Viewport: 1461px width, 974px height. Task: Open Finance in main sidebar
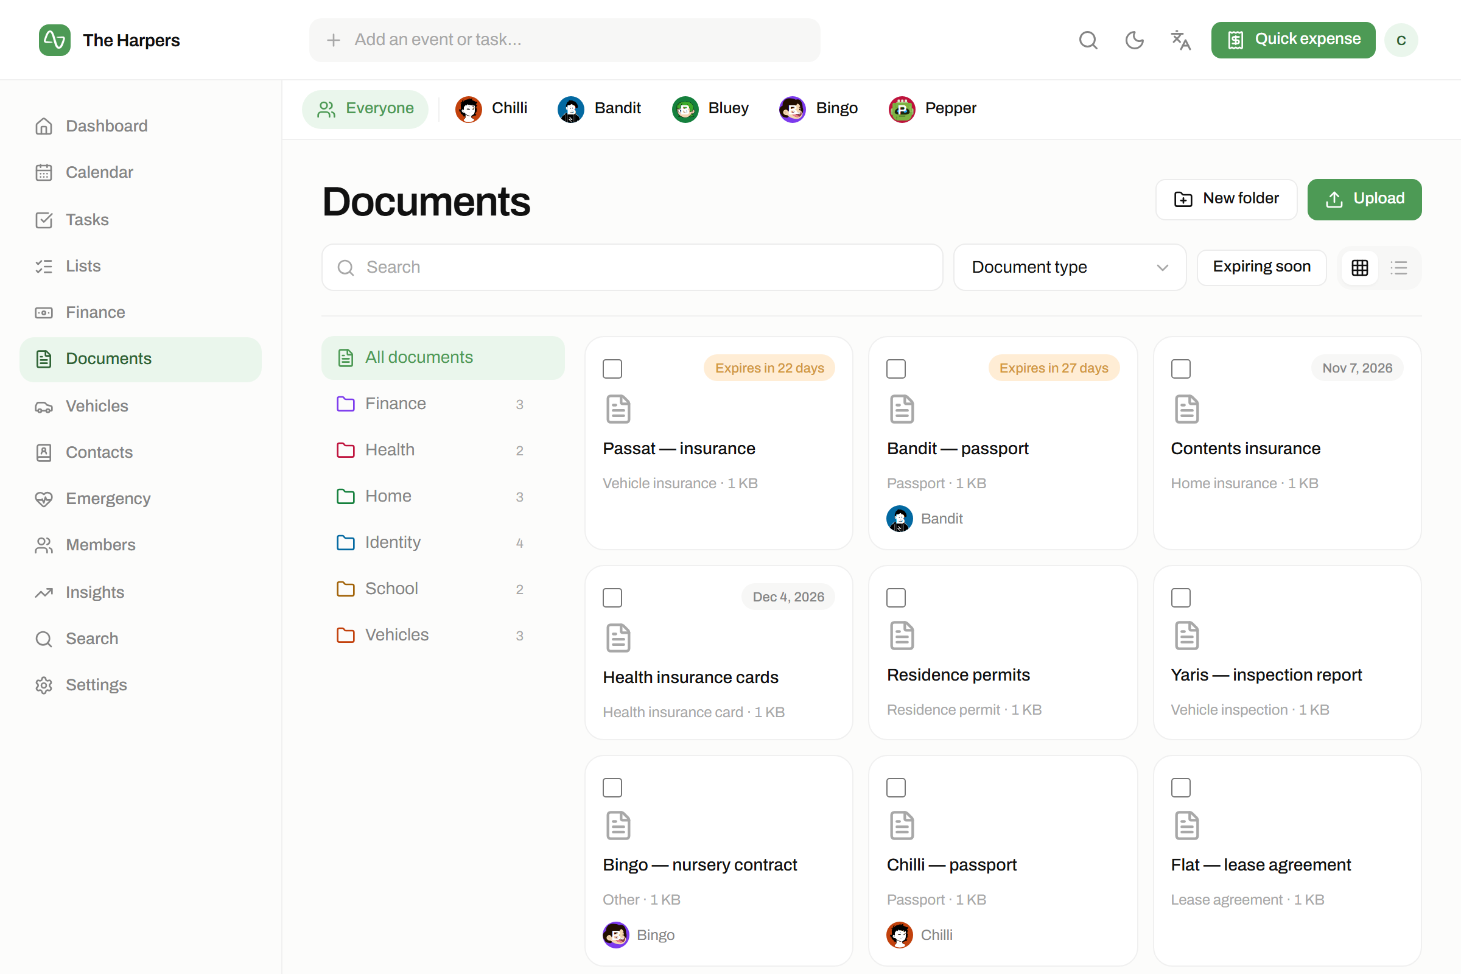click(141, 312)
